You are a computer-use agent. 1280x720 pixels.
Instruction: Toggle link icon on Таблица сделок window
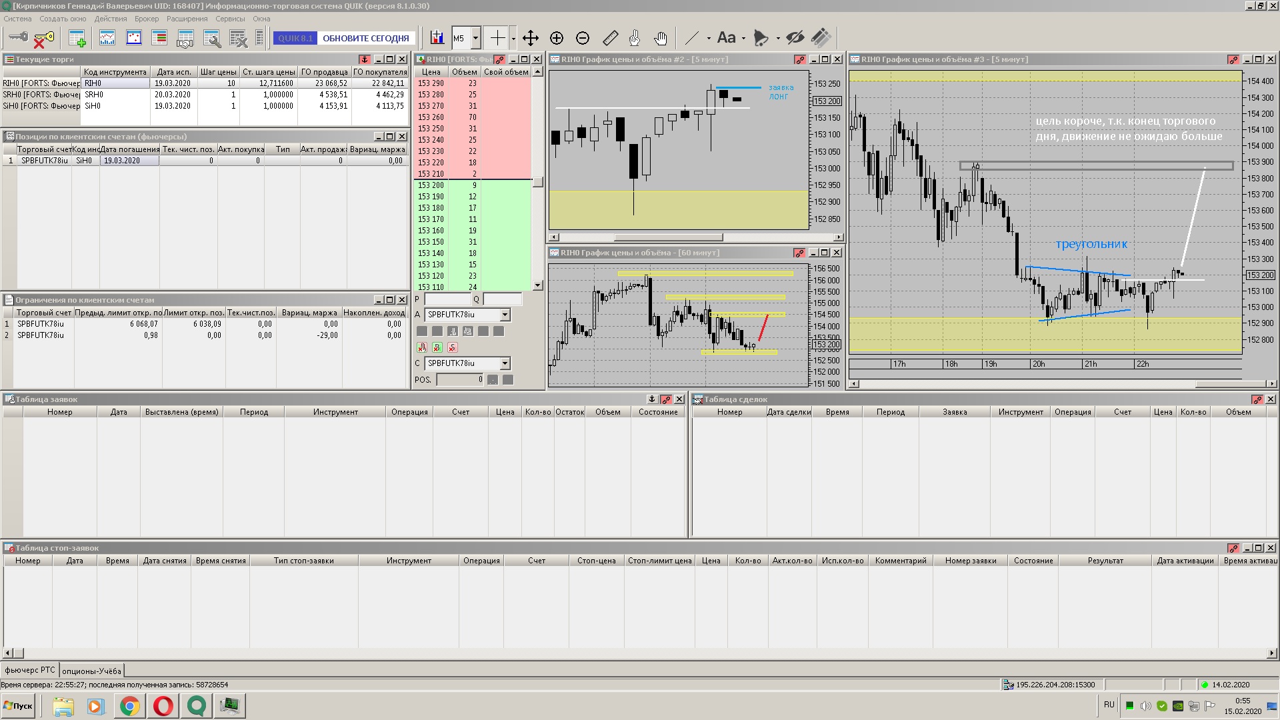[1257, 399]
